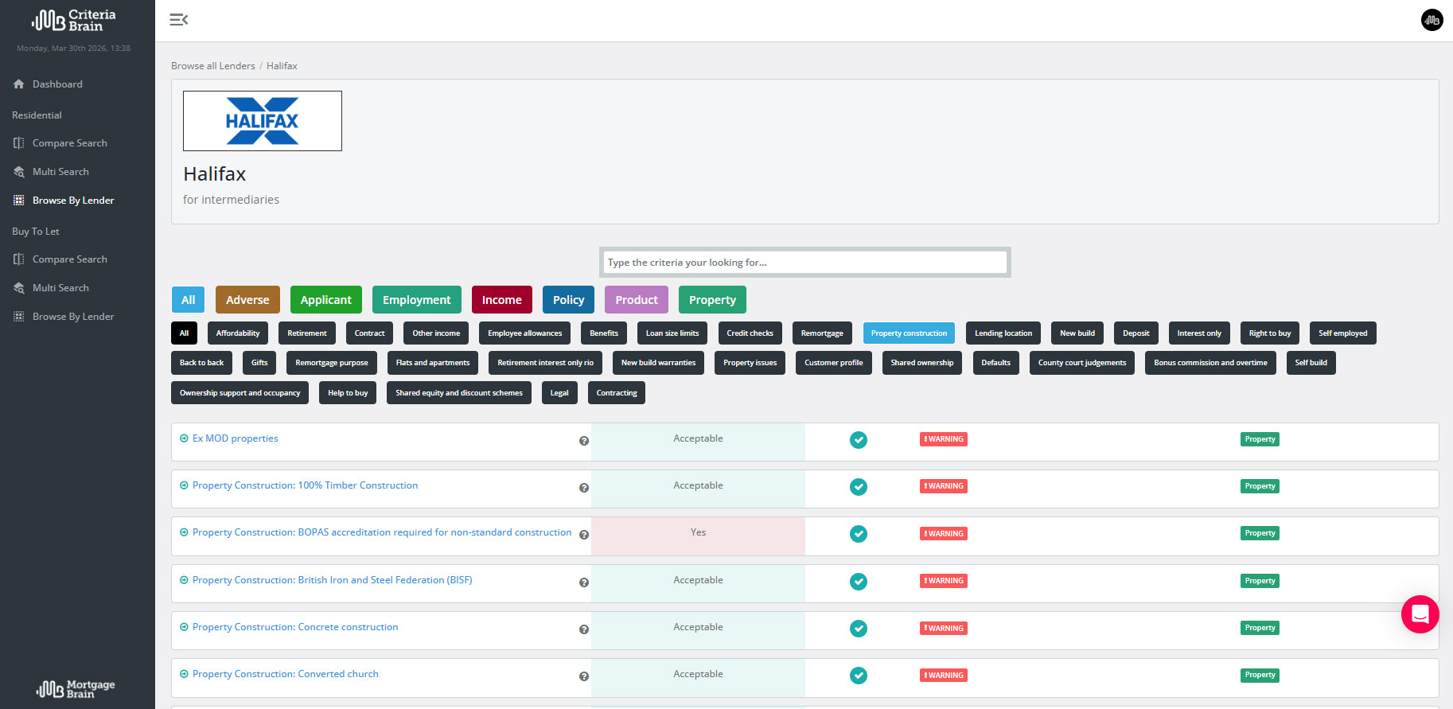This screenshot has width=1453, height=709.
Task: Open the help icon for Converted church
Action: (584, 676)
